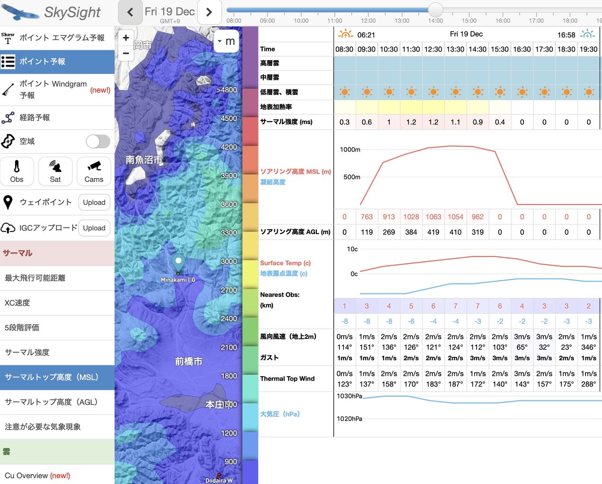Go to the next day
The width and height of the screenshot is (602, 484).
[x=209, y=12]
